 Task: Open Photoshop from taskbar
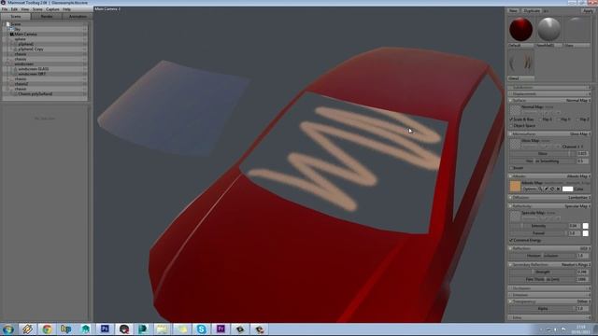click(105, 329)
